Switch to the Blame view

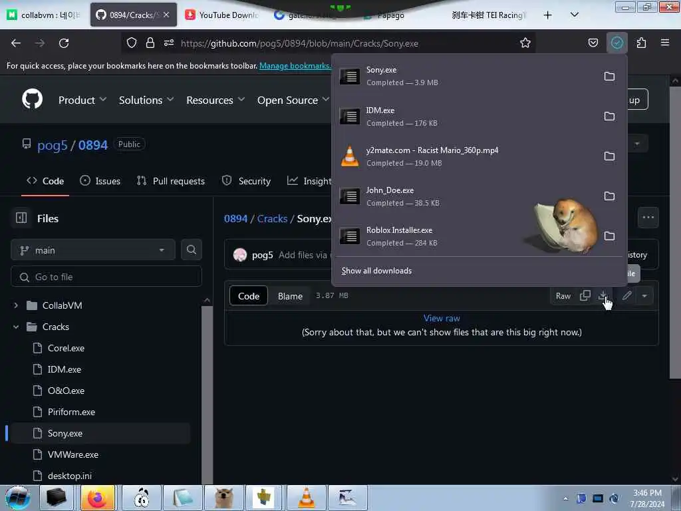290,296
